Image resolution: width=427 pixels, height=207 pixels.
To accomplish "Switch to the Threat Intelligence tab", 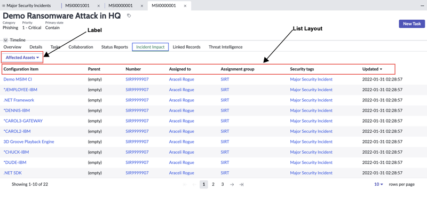I will point(225,47).
